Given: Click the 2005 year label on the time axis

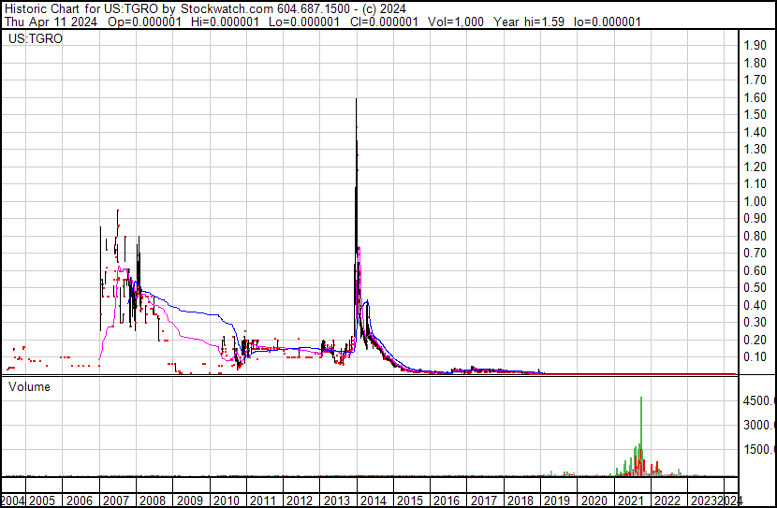Looking at the screenshot, I should tap(42, 501).
